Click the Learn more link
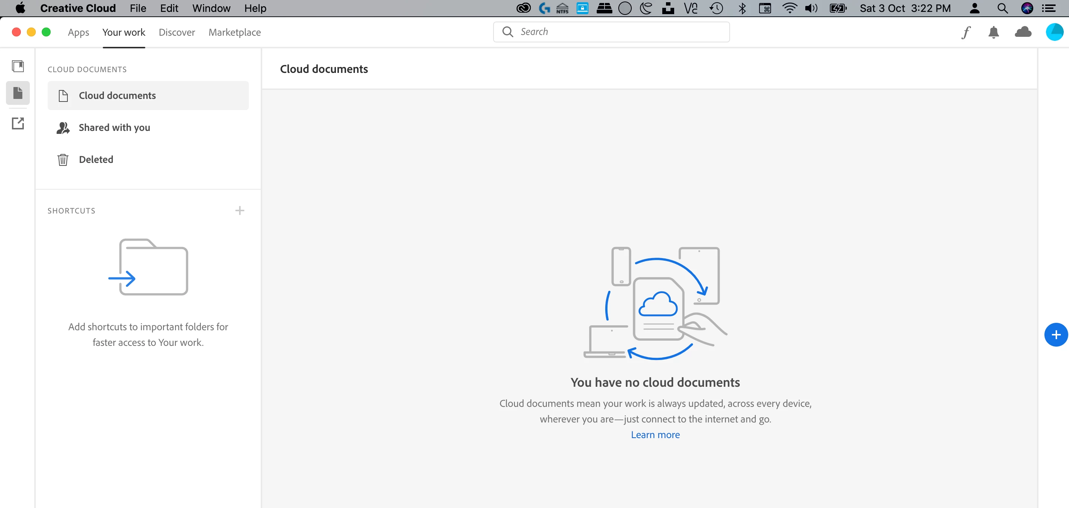This screenshot has height=508, width=1069. tap(655, 435)
